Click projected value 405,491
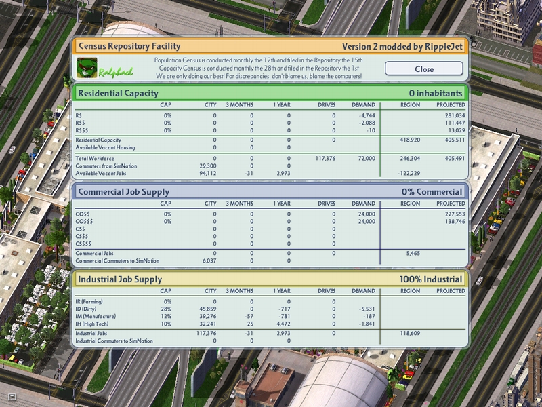Image resolution: width=542 pixels, height=407 pixels. pyautogui.click(x=455, y=159)
